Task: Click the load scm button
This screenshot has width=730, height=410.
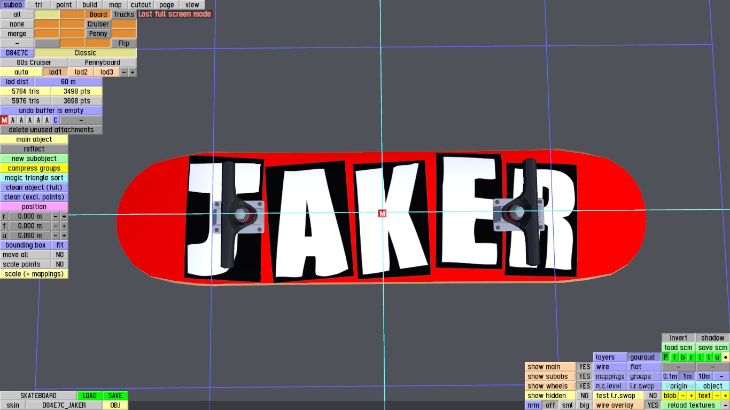Action: (x=679, y=348)
